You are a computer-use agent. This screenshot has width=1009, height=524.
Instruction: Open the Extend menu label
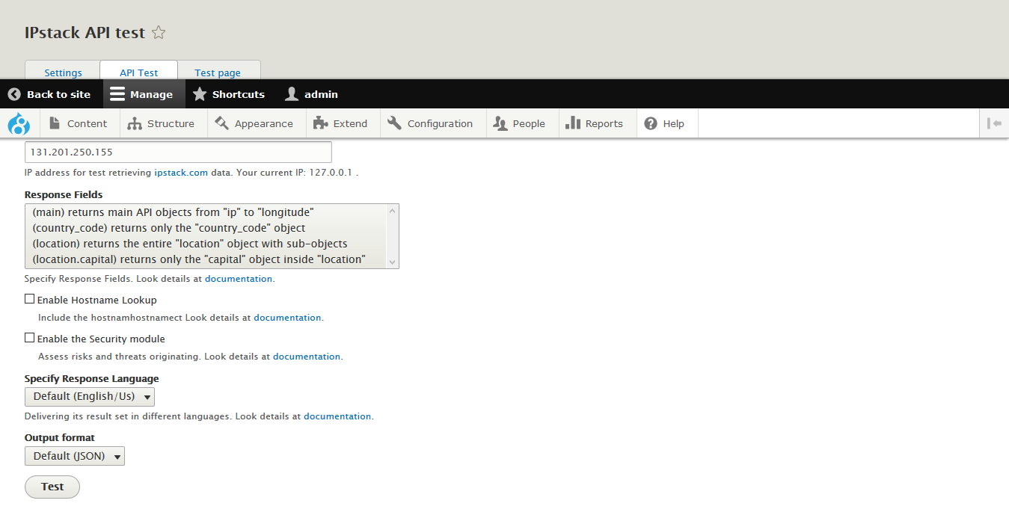coord(350,124)
